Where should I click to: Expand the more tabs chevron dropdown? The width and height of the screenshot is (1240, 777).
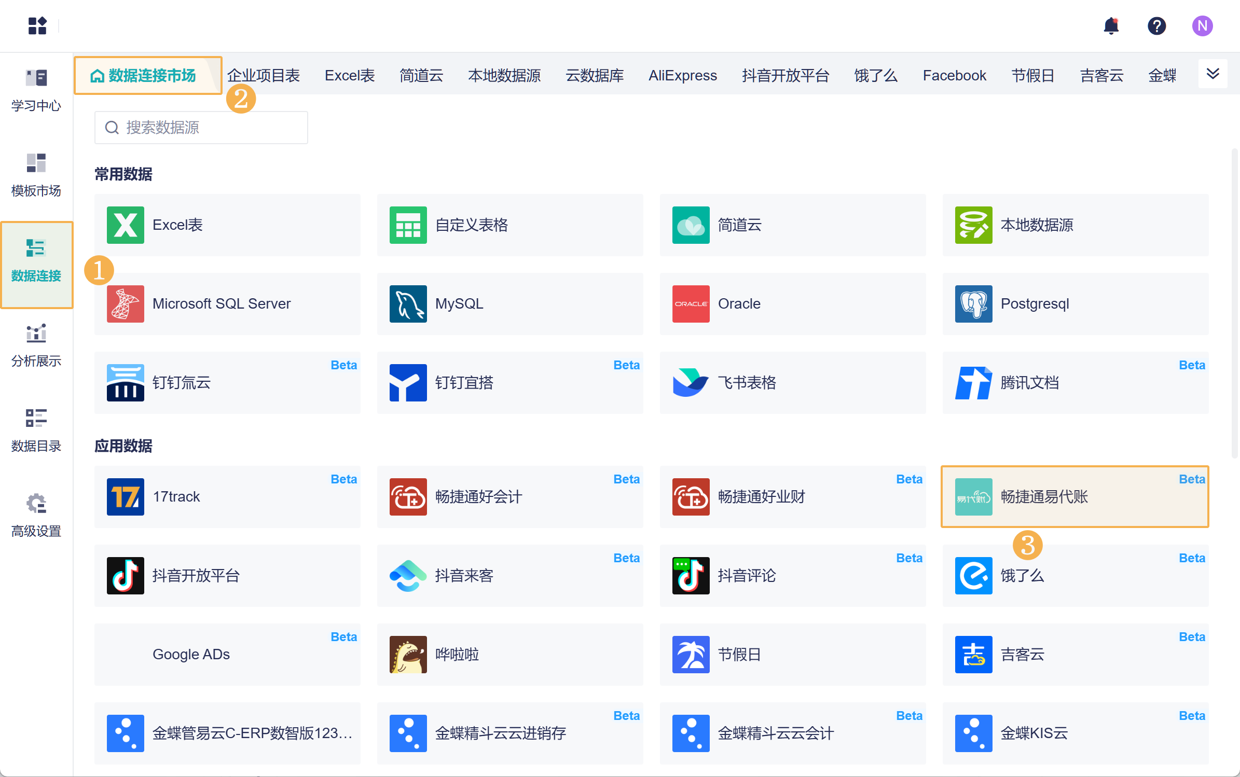pos(1213,74)
